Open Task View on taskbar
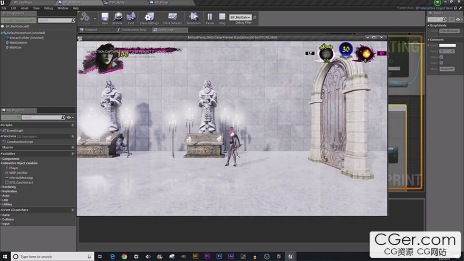The width and height of the screenshot is (464, 261). [x=100, y=257]
